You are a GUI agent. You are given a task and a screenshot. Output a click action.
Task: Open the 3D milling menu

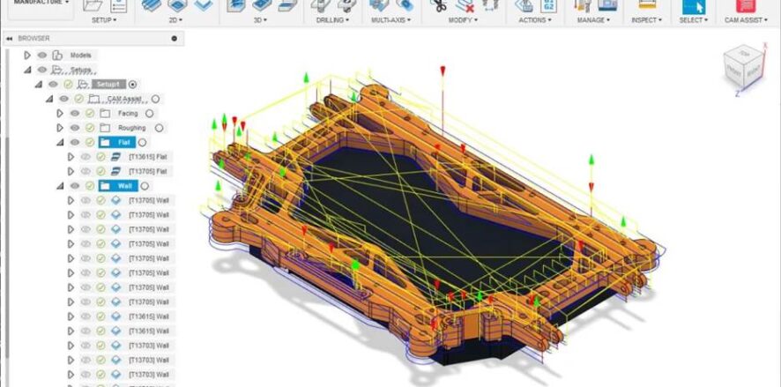point(261,20)
